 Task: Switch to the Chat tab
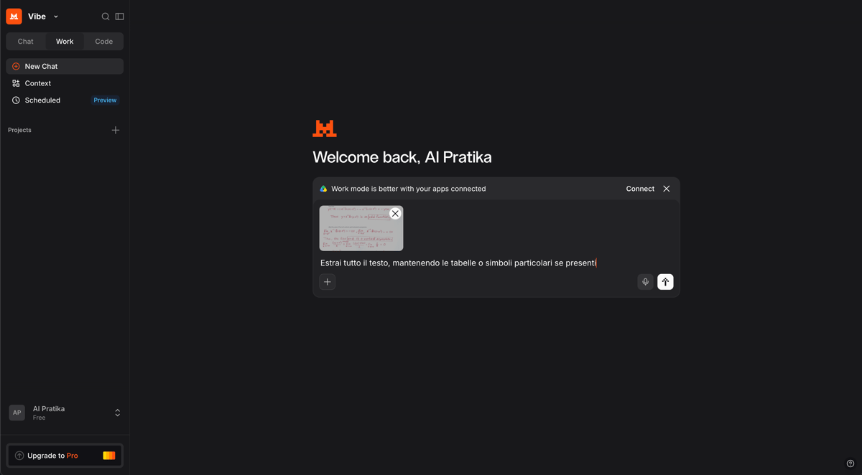point(26,42)
